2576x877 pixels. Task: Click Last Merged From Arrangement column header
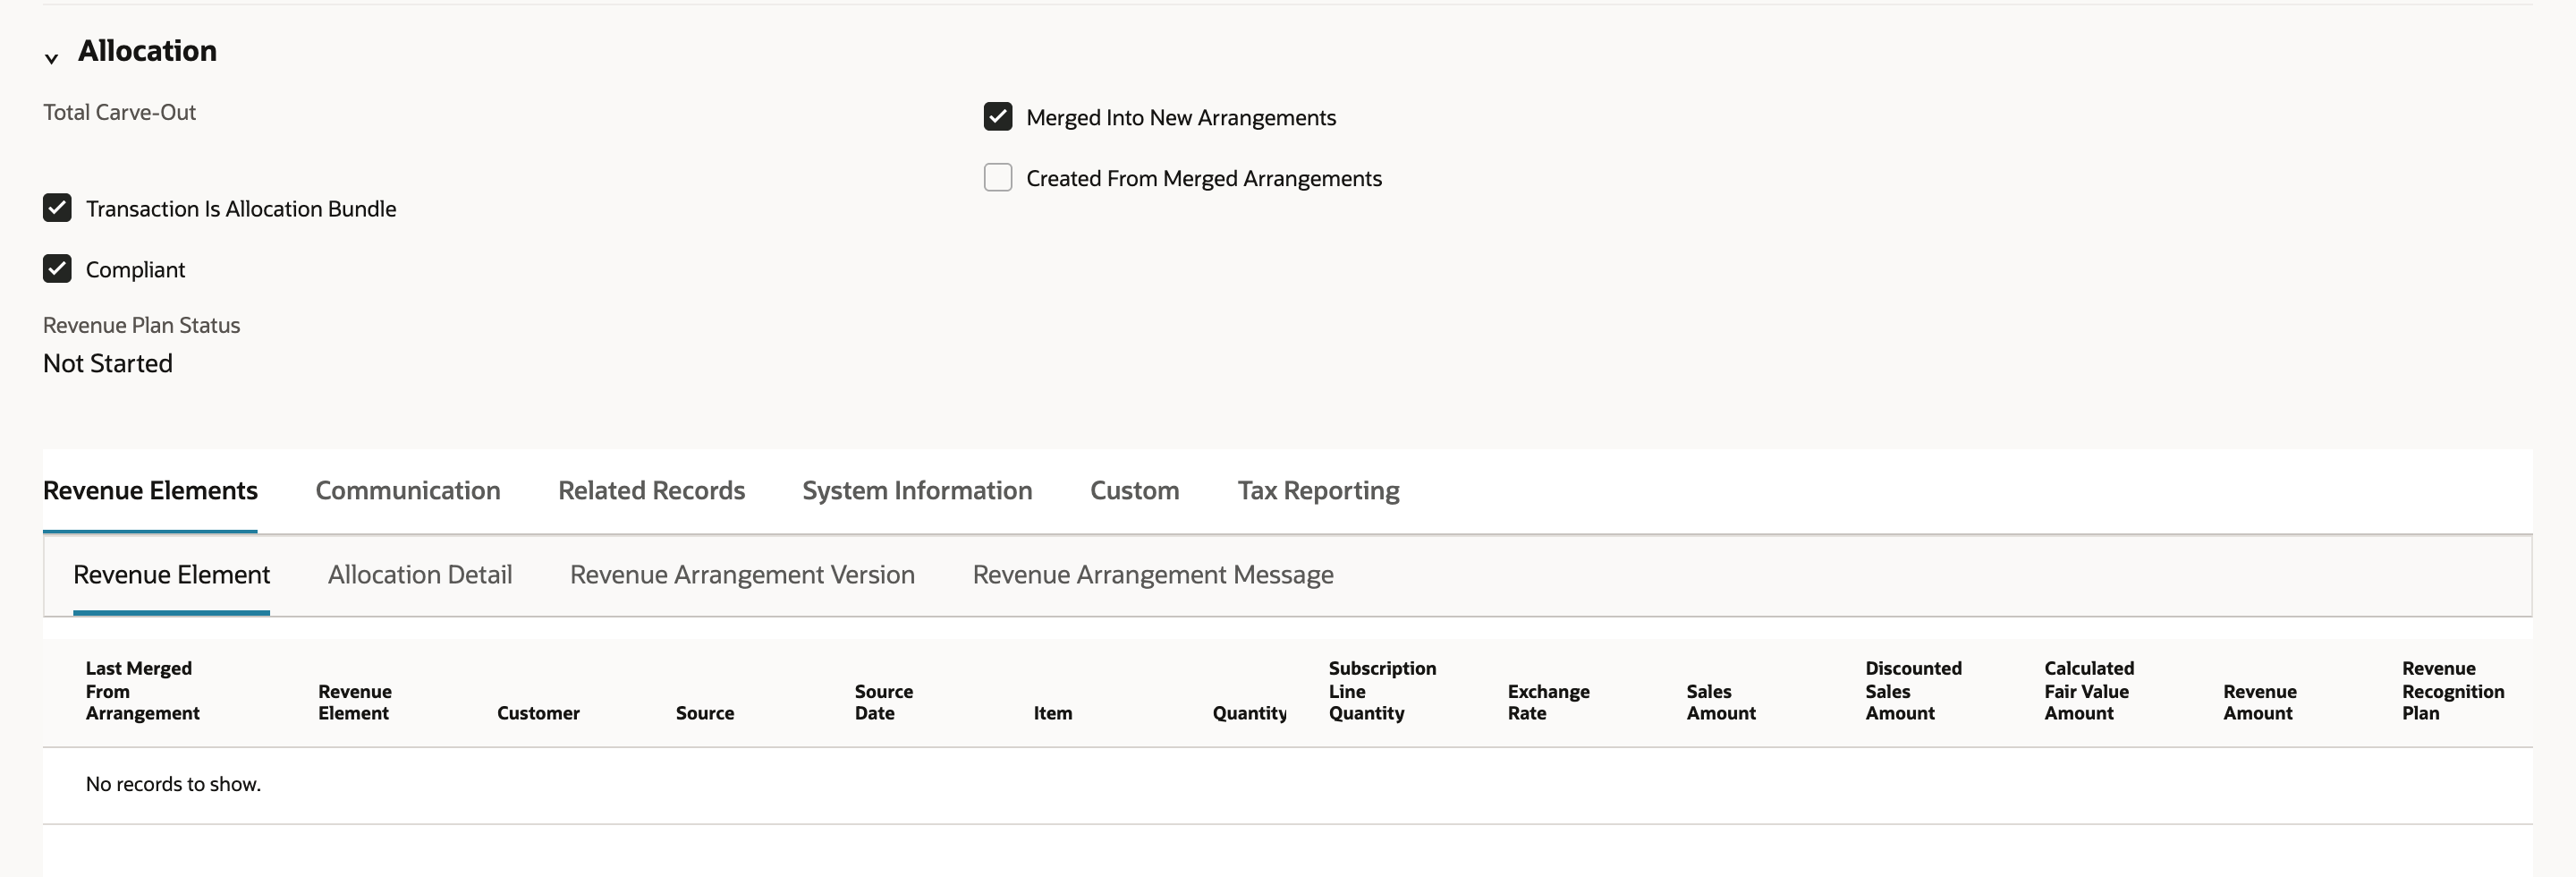[x=142, y=690]
